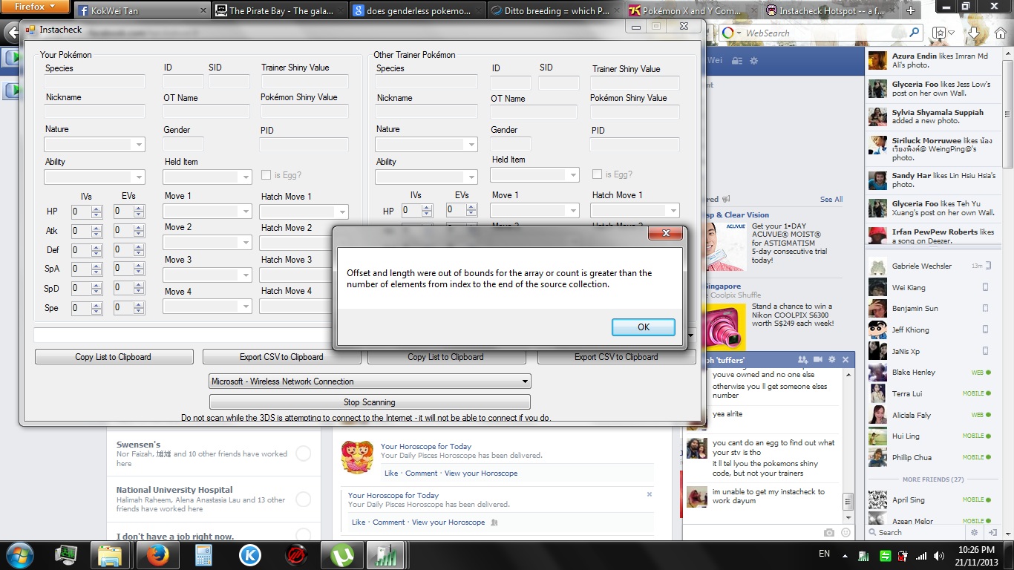Switch to the Instacheck Hotspot tab

(x=829, y=10)
